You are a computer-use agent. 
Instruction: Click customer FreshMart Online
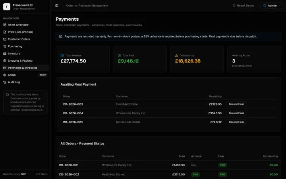pyautogui.click(x=127, y=104)
